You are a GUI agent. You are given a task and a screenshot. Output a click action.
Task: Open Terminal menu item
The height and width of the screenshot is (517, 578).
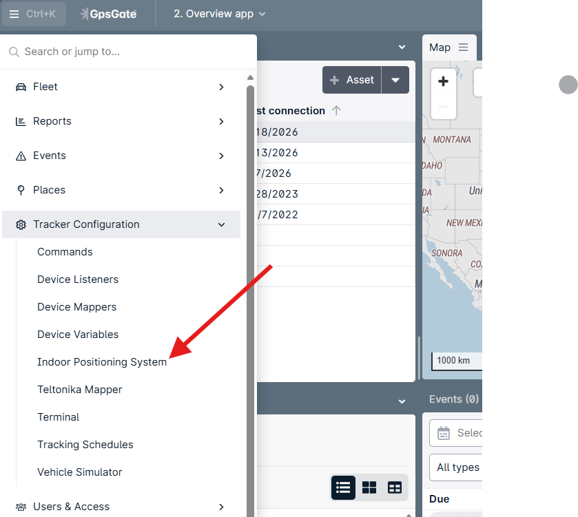pyautogui.click(x=59, y=417)
